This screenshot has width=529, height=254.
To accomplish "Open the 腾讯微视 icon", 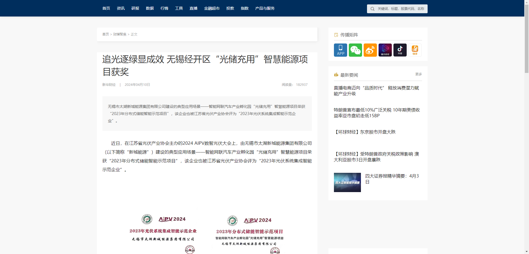I will pyautogui.click(x=385, y=50).
